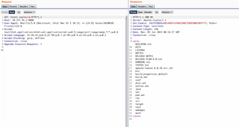Open the Request Hex tab
This screenshot has width=239, height=127.
pos(33,7)
